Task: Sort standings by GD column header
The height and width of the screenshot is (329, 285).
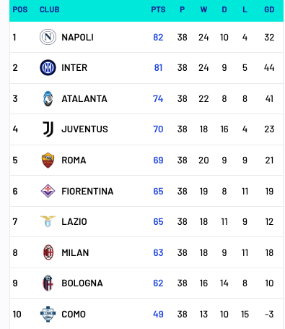Action: 269,9
